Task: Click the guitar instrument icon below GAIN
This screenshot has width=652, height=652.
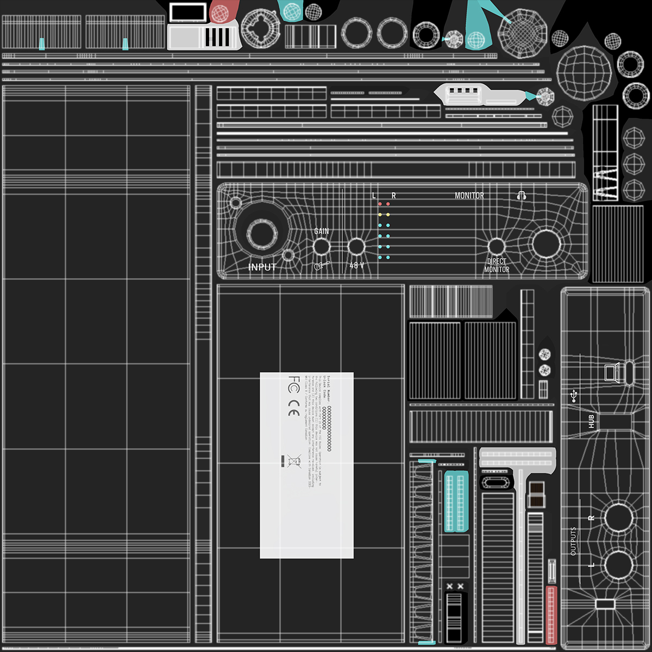Action: point(322,266)
